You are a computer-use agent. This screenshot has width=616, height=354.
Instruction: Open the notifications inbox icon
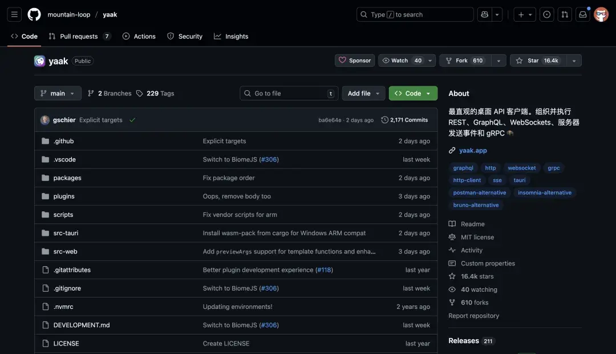(582, 14)
